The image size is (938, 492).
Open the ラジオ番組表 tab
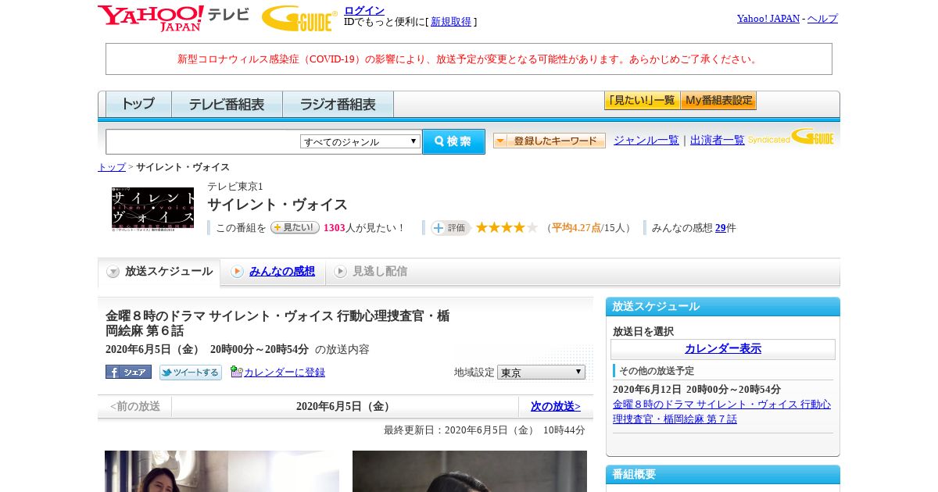(x=338, y=104)
